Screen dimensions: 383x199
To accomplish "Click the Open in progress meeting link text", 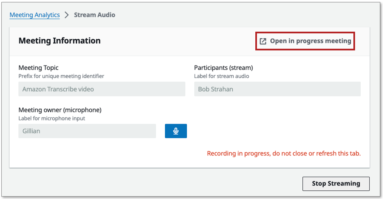I will pyautogui.click(x=310, y=41).
